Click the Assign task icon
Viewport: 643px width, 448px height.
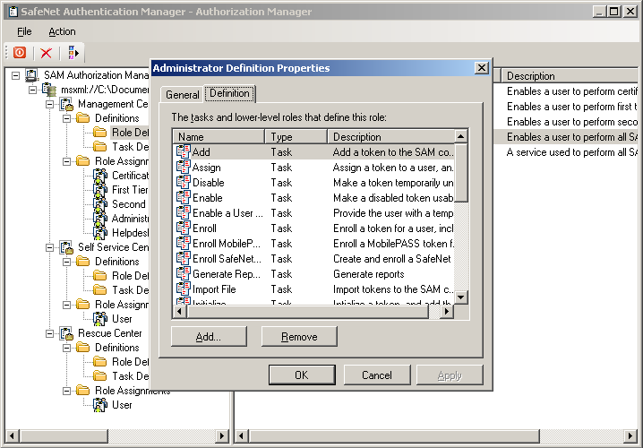coord(183,167)
